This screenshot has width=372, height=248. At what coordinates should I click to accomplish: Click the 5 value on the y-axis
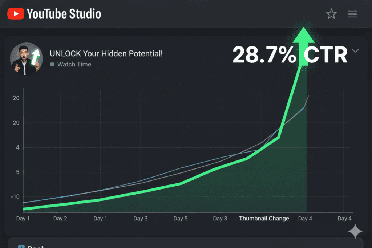click(x=17, y=172)
